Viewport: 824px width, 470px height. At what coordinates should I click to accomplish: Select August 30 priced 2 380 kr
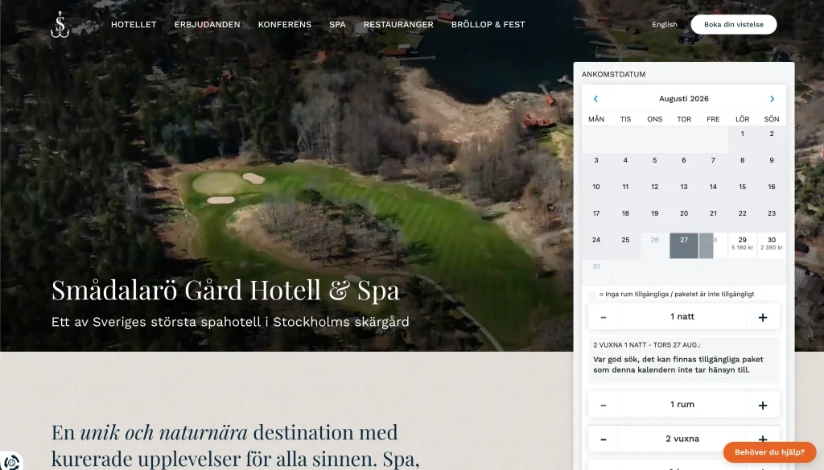(772, 245)
